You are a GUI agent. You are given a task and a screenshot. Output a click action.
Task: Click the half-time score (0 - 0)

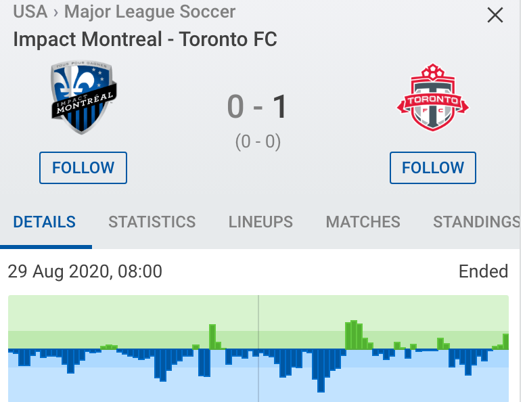point(258,141)
